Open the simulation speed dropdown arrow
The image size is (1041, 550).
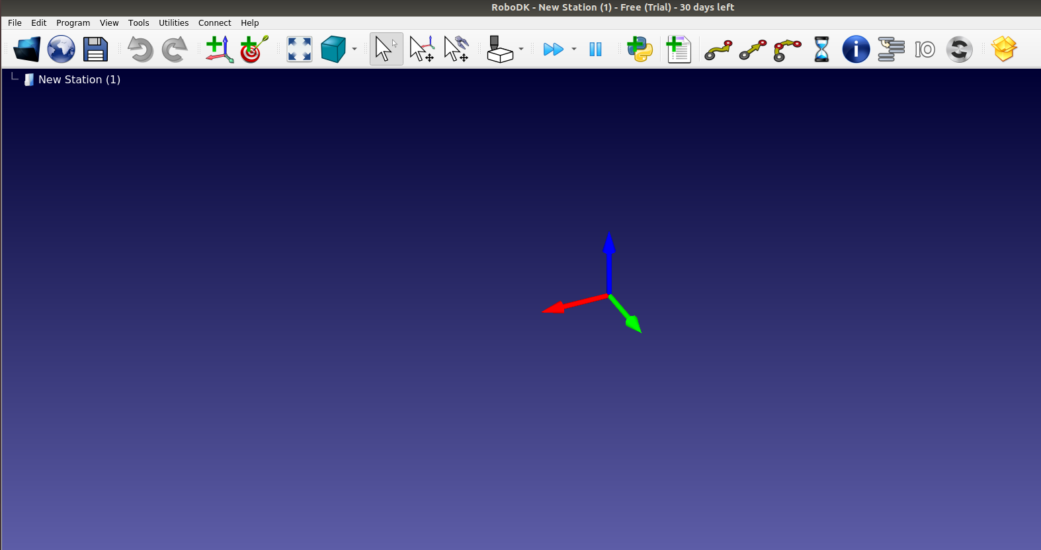574,50
